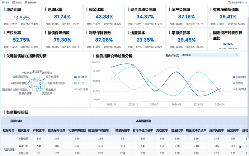The height and width of the screenshot is (156, 249).
Task: Click the floating assistant icon at bottom right
Action: tap(240, 147)
